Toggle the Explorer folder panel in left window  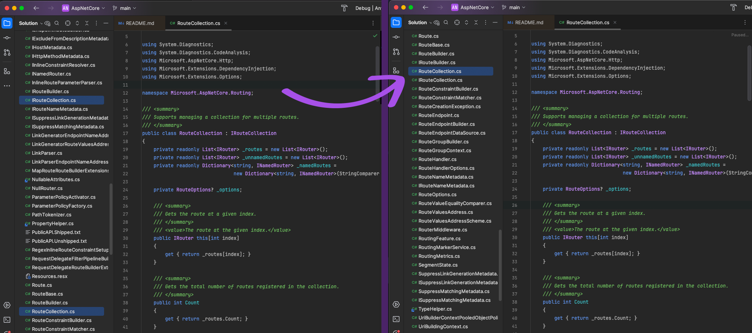pos(7,23)
